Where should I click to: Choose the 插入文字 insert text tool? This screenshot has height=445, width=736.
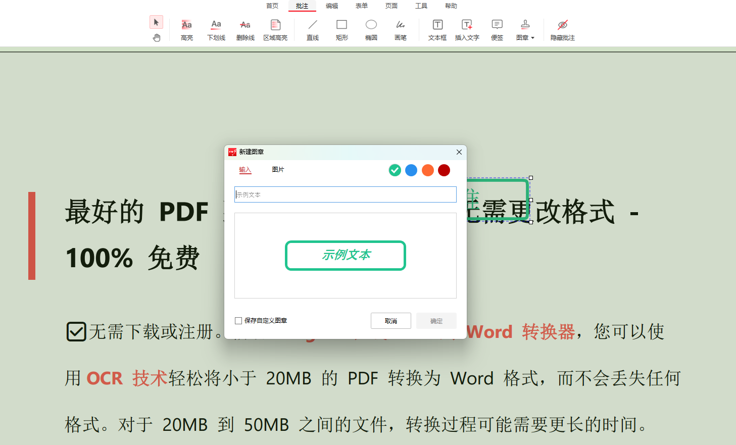click(x=467, y=30)
